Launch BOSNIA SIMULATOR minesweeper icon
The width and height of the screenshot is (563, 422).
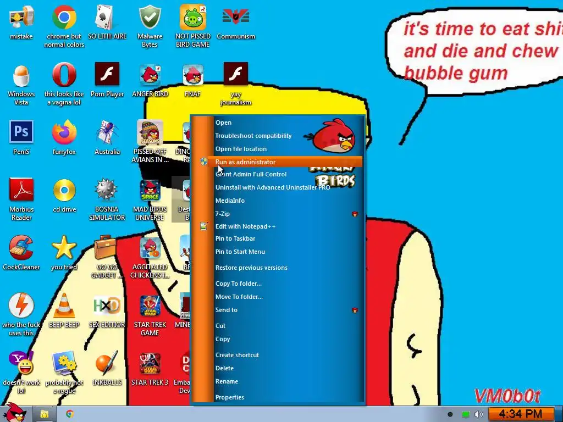click(x=107, y=190)
